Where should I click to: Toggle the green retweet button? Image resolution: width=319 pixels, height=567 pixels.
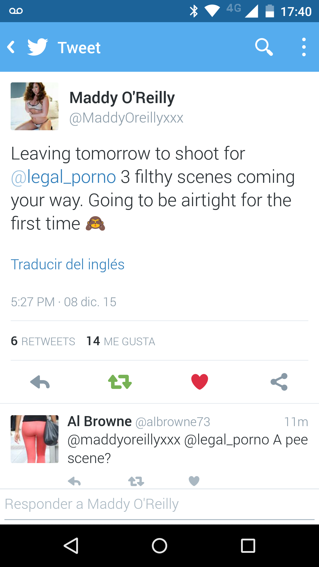point(120,382)
